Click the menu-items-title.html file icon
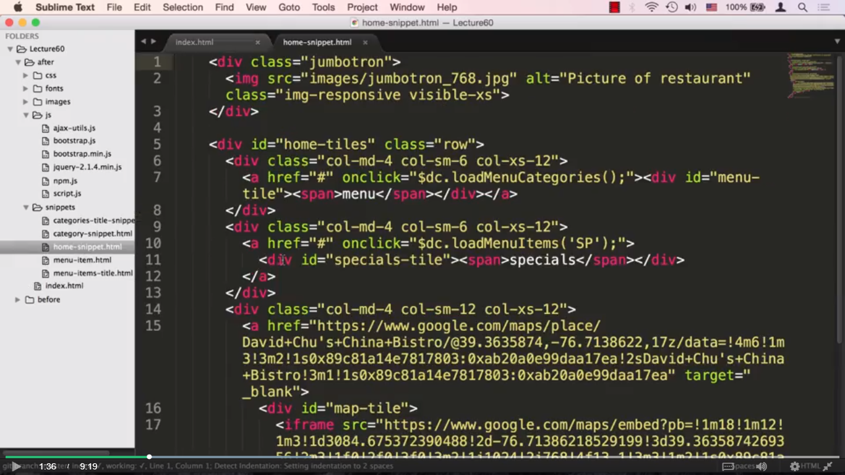 pos(46,273)
